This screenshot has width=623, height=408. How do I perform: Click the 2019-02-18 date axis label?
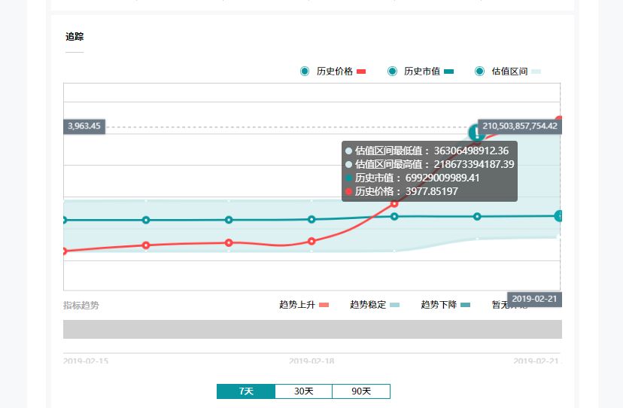coord(311,361)
